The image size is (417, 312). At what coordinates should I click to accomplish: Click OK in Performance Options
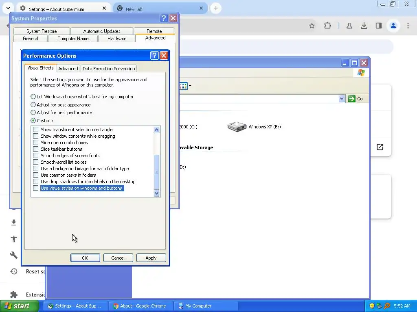tap(85, 258)
